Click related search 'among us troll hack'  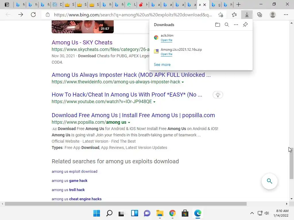click(x=68, y=190)
